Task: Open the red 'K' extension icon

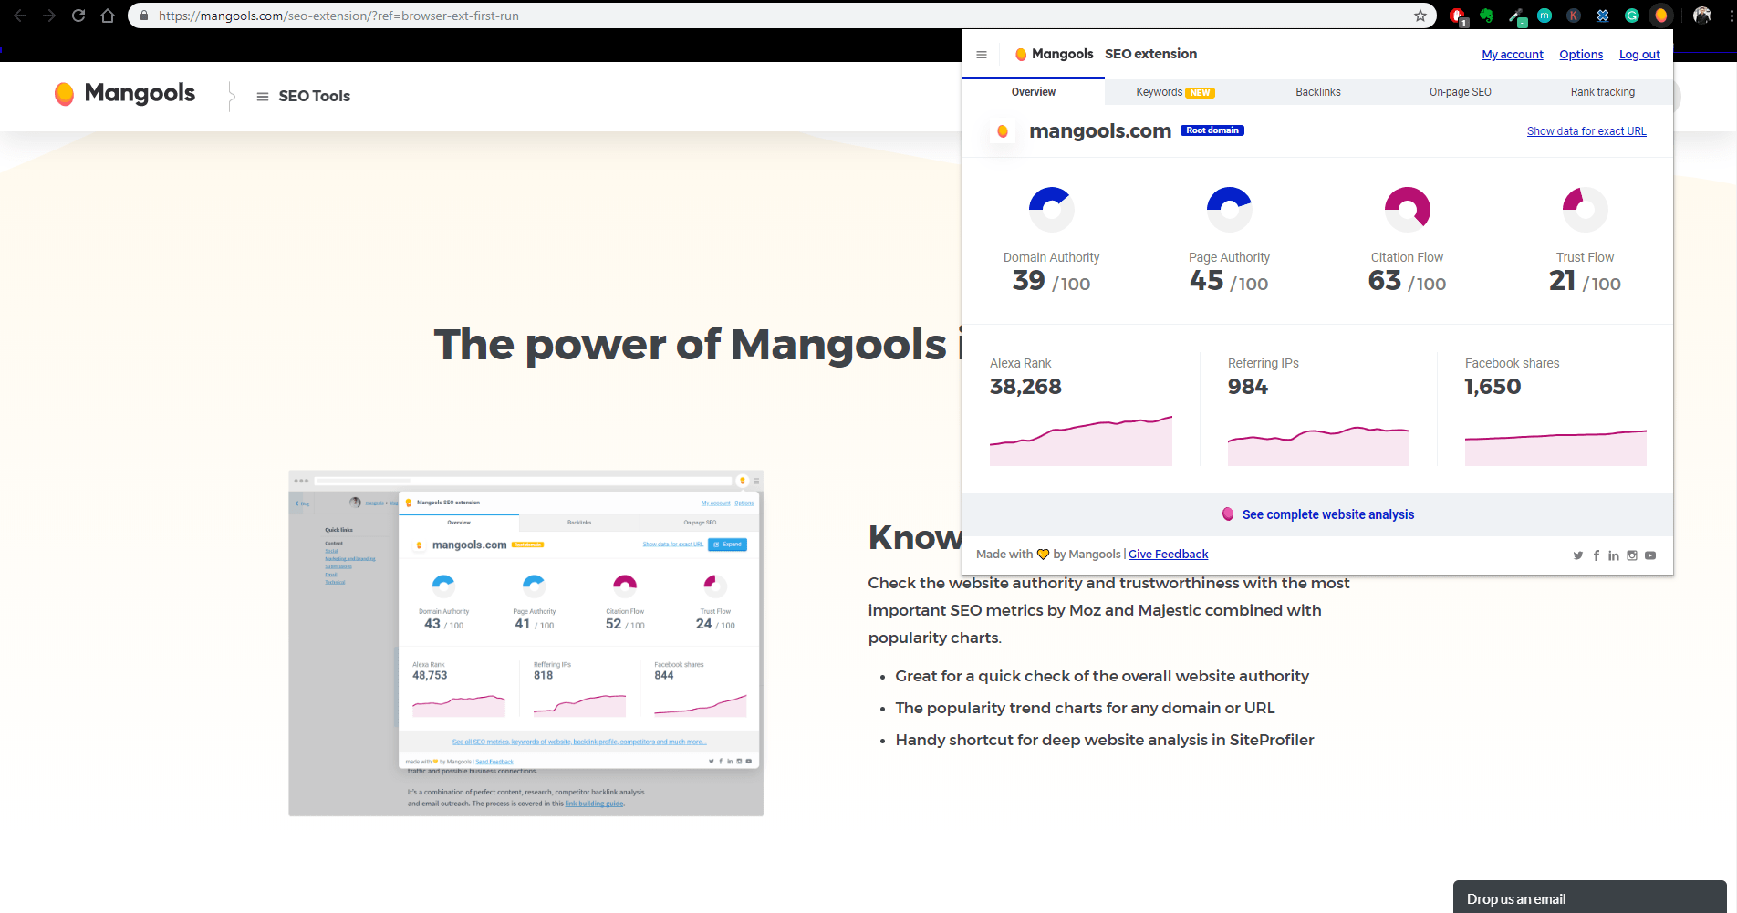Action: pos(1574,16)
